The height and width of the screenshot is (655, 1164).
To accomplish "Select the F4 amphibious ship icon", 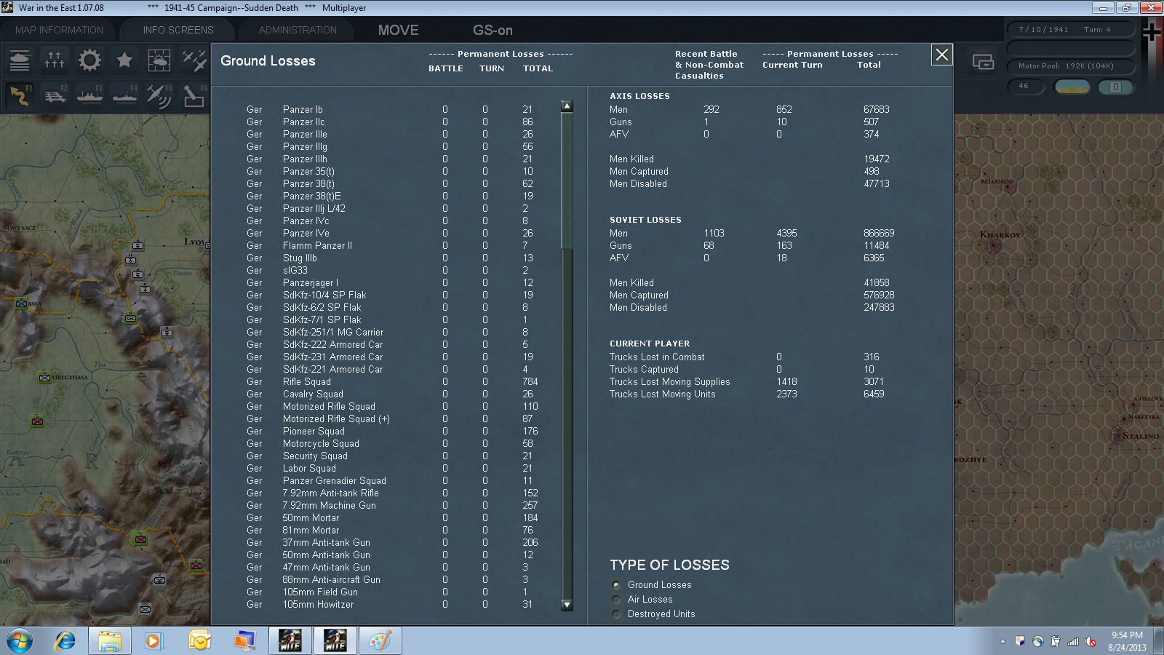I will tap(124, 95).
